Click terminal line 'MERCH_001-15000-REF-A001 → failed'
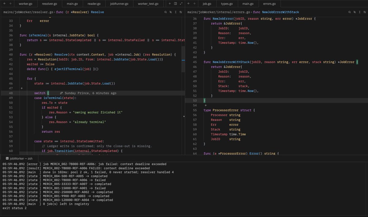 [x=54, y=188]
